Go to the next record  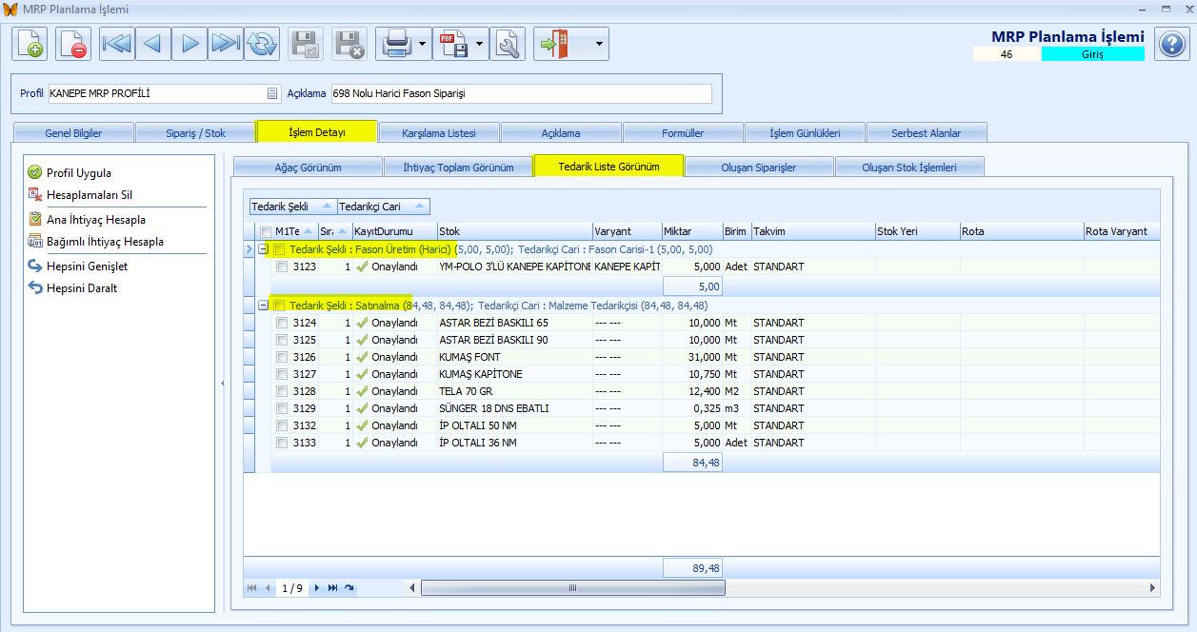point(190,44)
